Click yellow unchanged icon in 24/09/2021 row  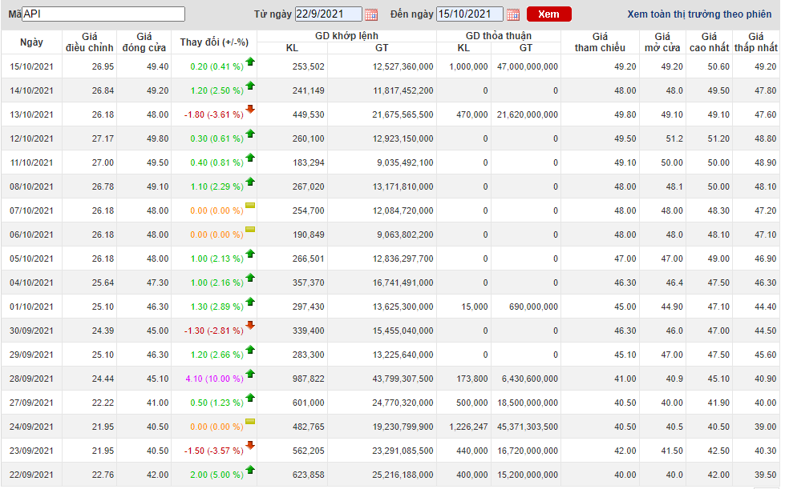click(250, 422)
